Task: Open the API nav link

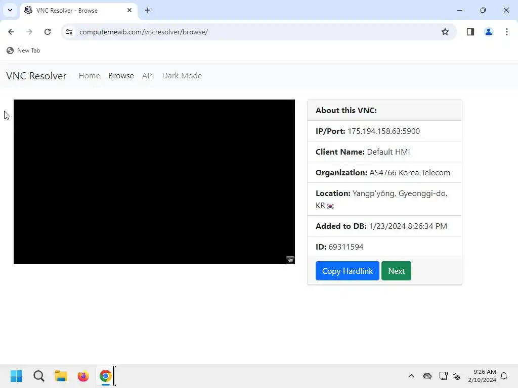Action: (x=148, y=76)
